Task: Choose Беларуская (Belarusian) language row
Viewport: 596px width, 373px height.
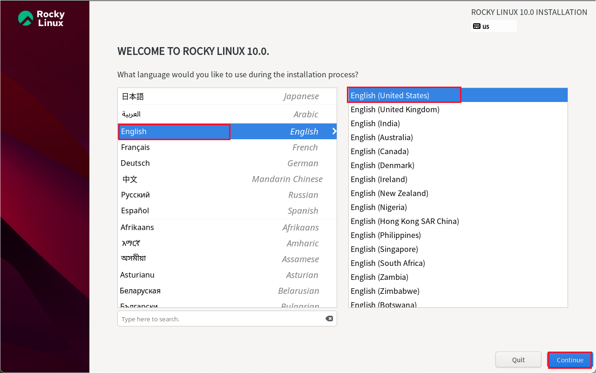Action: [x=227, y=291]
